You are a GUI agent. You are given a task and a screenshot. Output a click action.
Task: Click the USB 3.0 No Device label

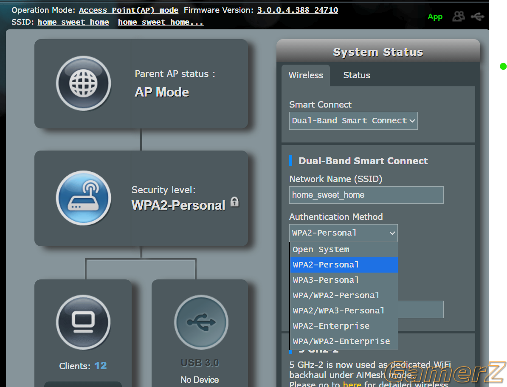point(200,379)
